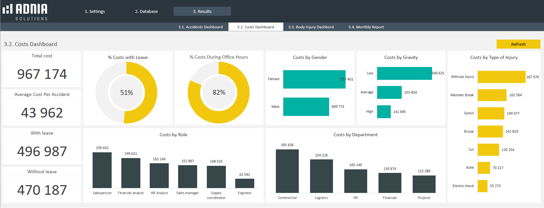
Task: Switch to 3.1. Accidents Dashboard
Action: click(x=200, y=27)
